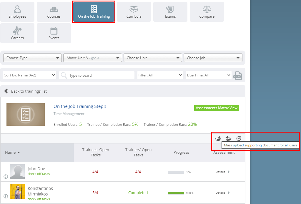The height and width of the screenshot is (204, 301).
Task: Open the Employees section tile
Action: point(17,12)
